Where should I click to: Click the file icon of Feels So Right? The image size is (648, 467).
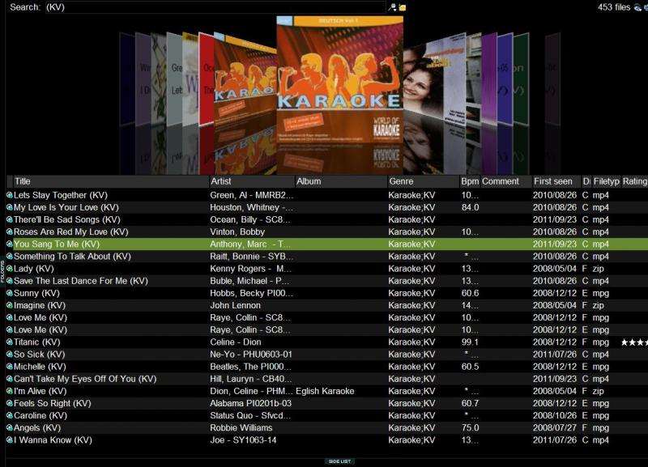(10, 403)
